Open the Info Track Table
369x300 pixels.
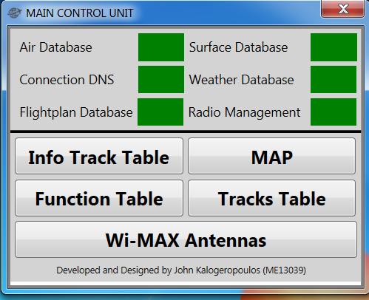click(99, 156)
